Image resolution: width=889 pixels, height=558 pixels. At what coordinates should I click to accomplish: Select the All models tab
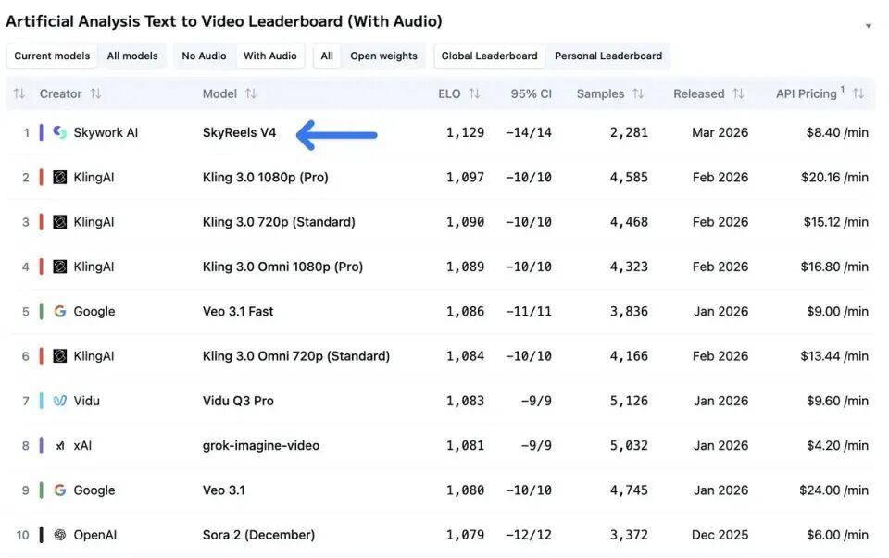point(132,56)
